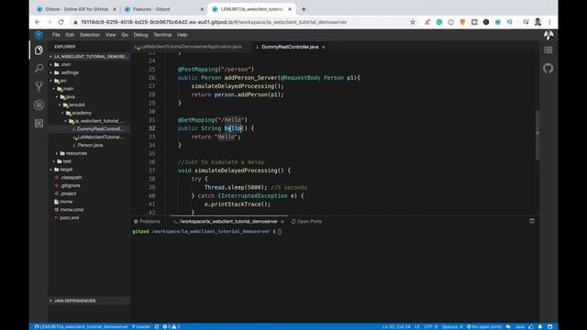
Task: Open the Debug view in the activity bar
Action: pyautogui.click(x=39, y=105)
